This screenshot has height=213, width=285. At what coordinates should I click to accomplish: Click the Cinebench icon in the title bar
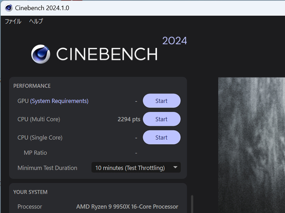[x=9, y=8]
